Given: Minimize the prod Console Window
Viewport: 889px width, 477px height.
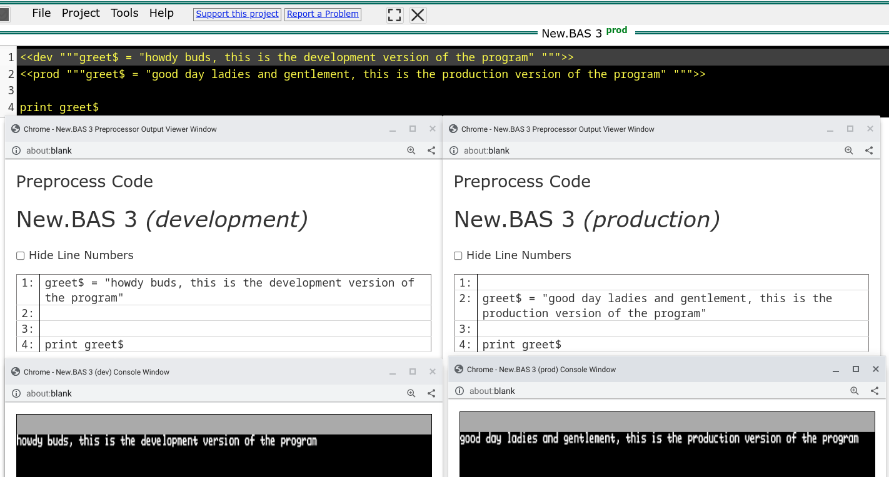Looking at the screenshot, I should point(836,370).
